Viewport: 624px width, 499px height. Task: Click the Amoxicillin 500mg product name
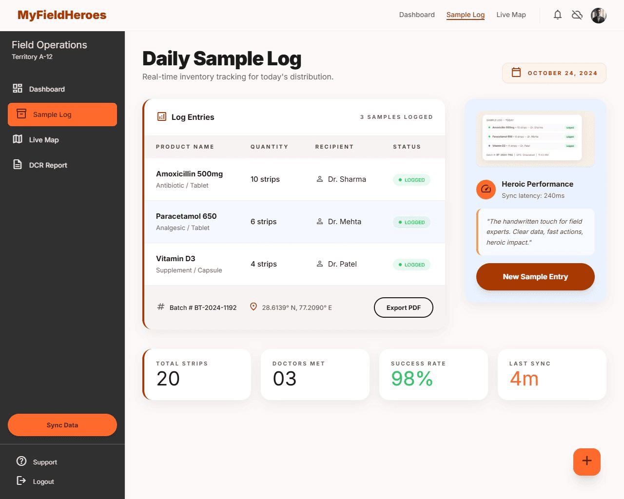coord(189,173)
